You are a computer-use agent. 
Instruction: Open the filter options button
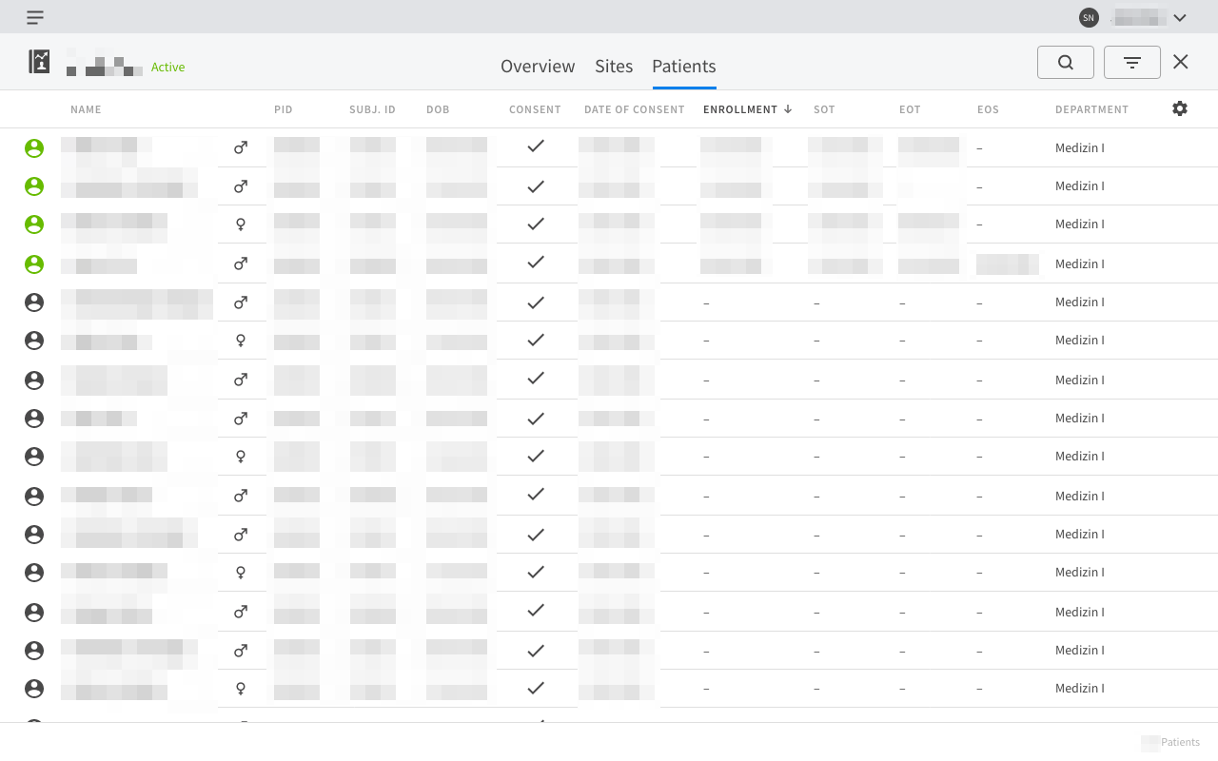tap(1131, 63)
